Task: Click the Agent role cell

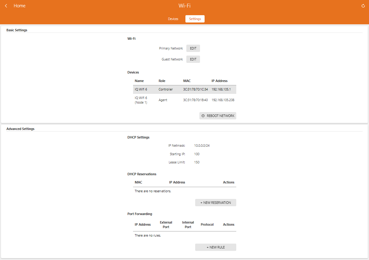Action: [x=163, y=100]
